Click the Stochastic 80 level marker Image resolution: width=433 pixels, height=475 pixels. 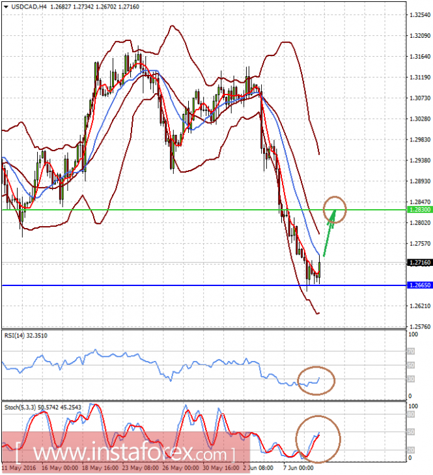pyautogui.click(x=411, y=414)
